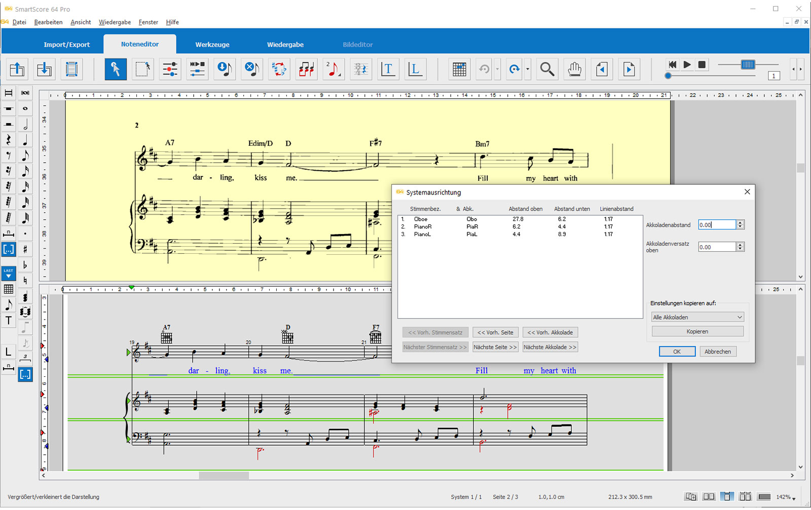Start playback with the play button
811x510 pixels.
click(687, 64)
